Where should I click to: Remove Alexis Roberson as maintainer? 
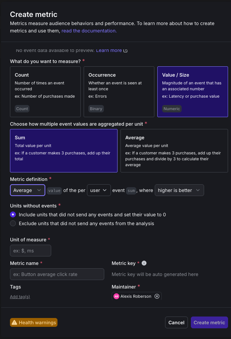[157, 296]
